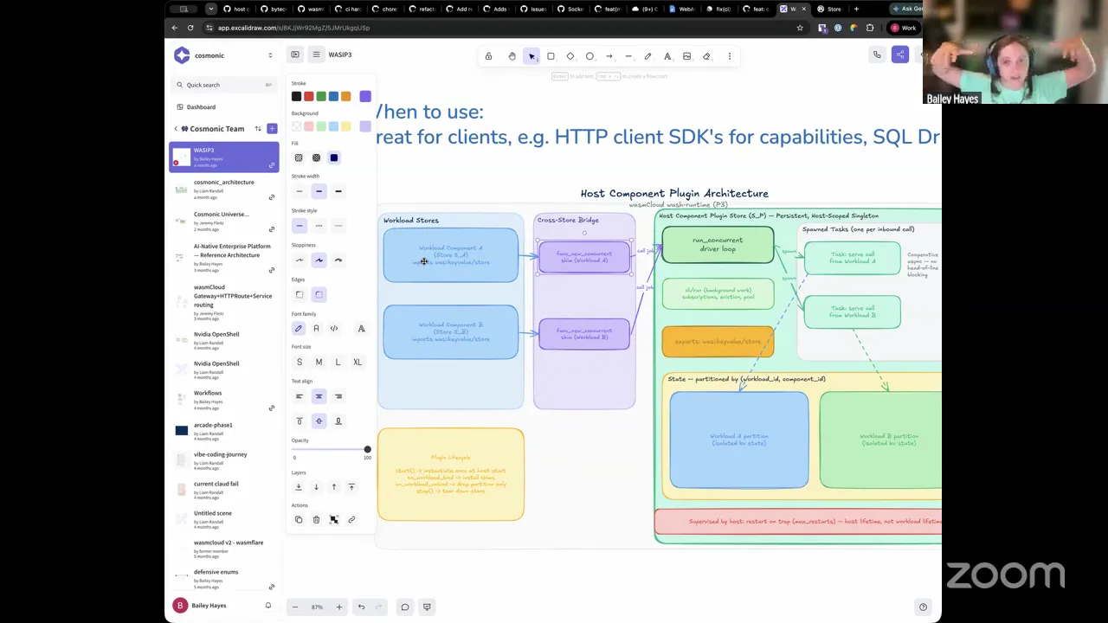Set stroke style to dashed
Image resolution: width=1108 pixels, height=623 pixels.
(319, 226)
